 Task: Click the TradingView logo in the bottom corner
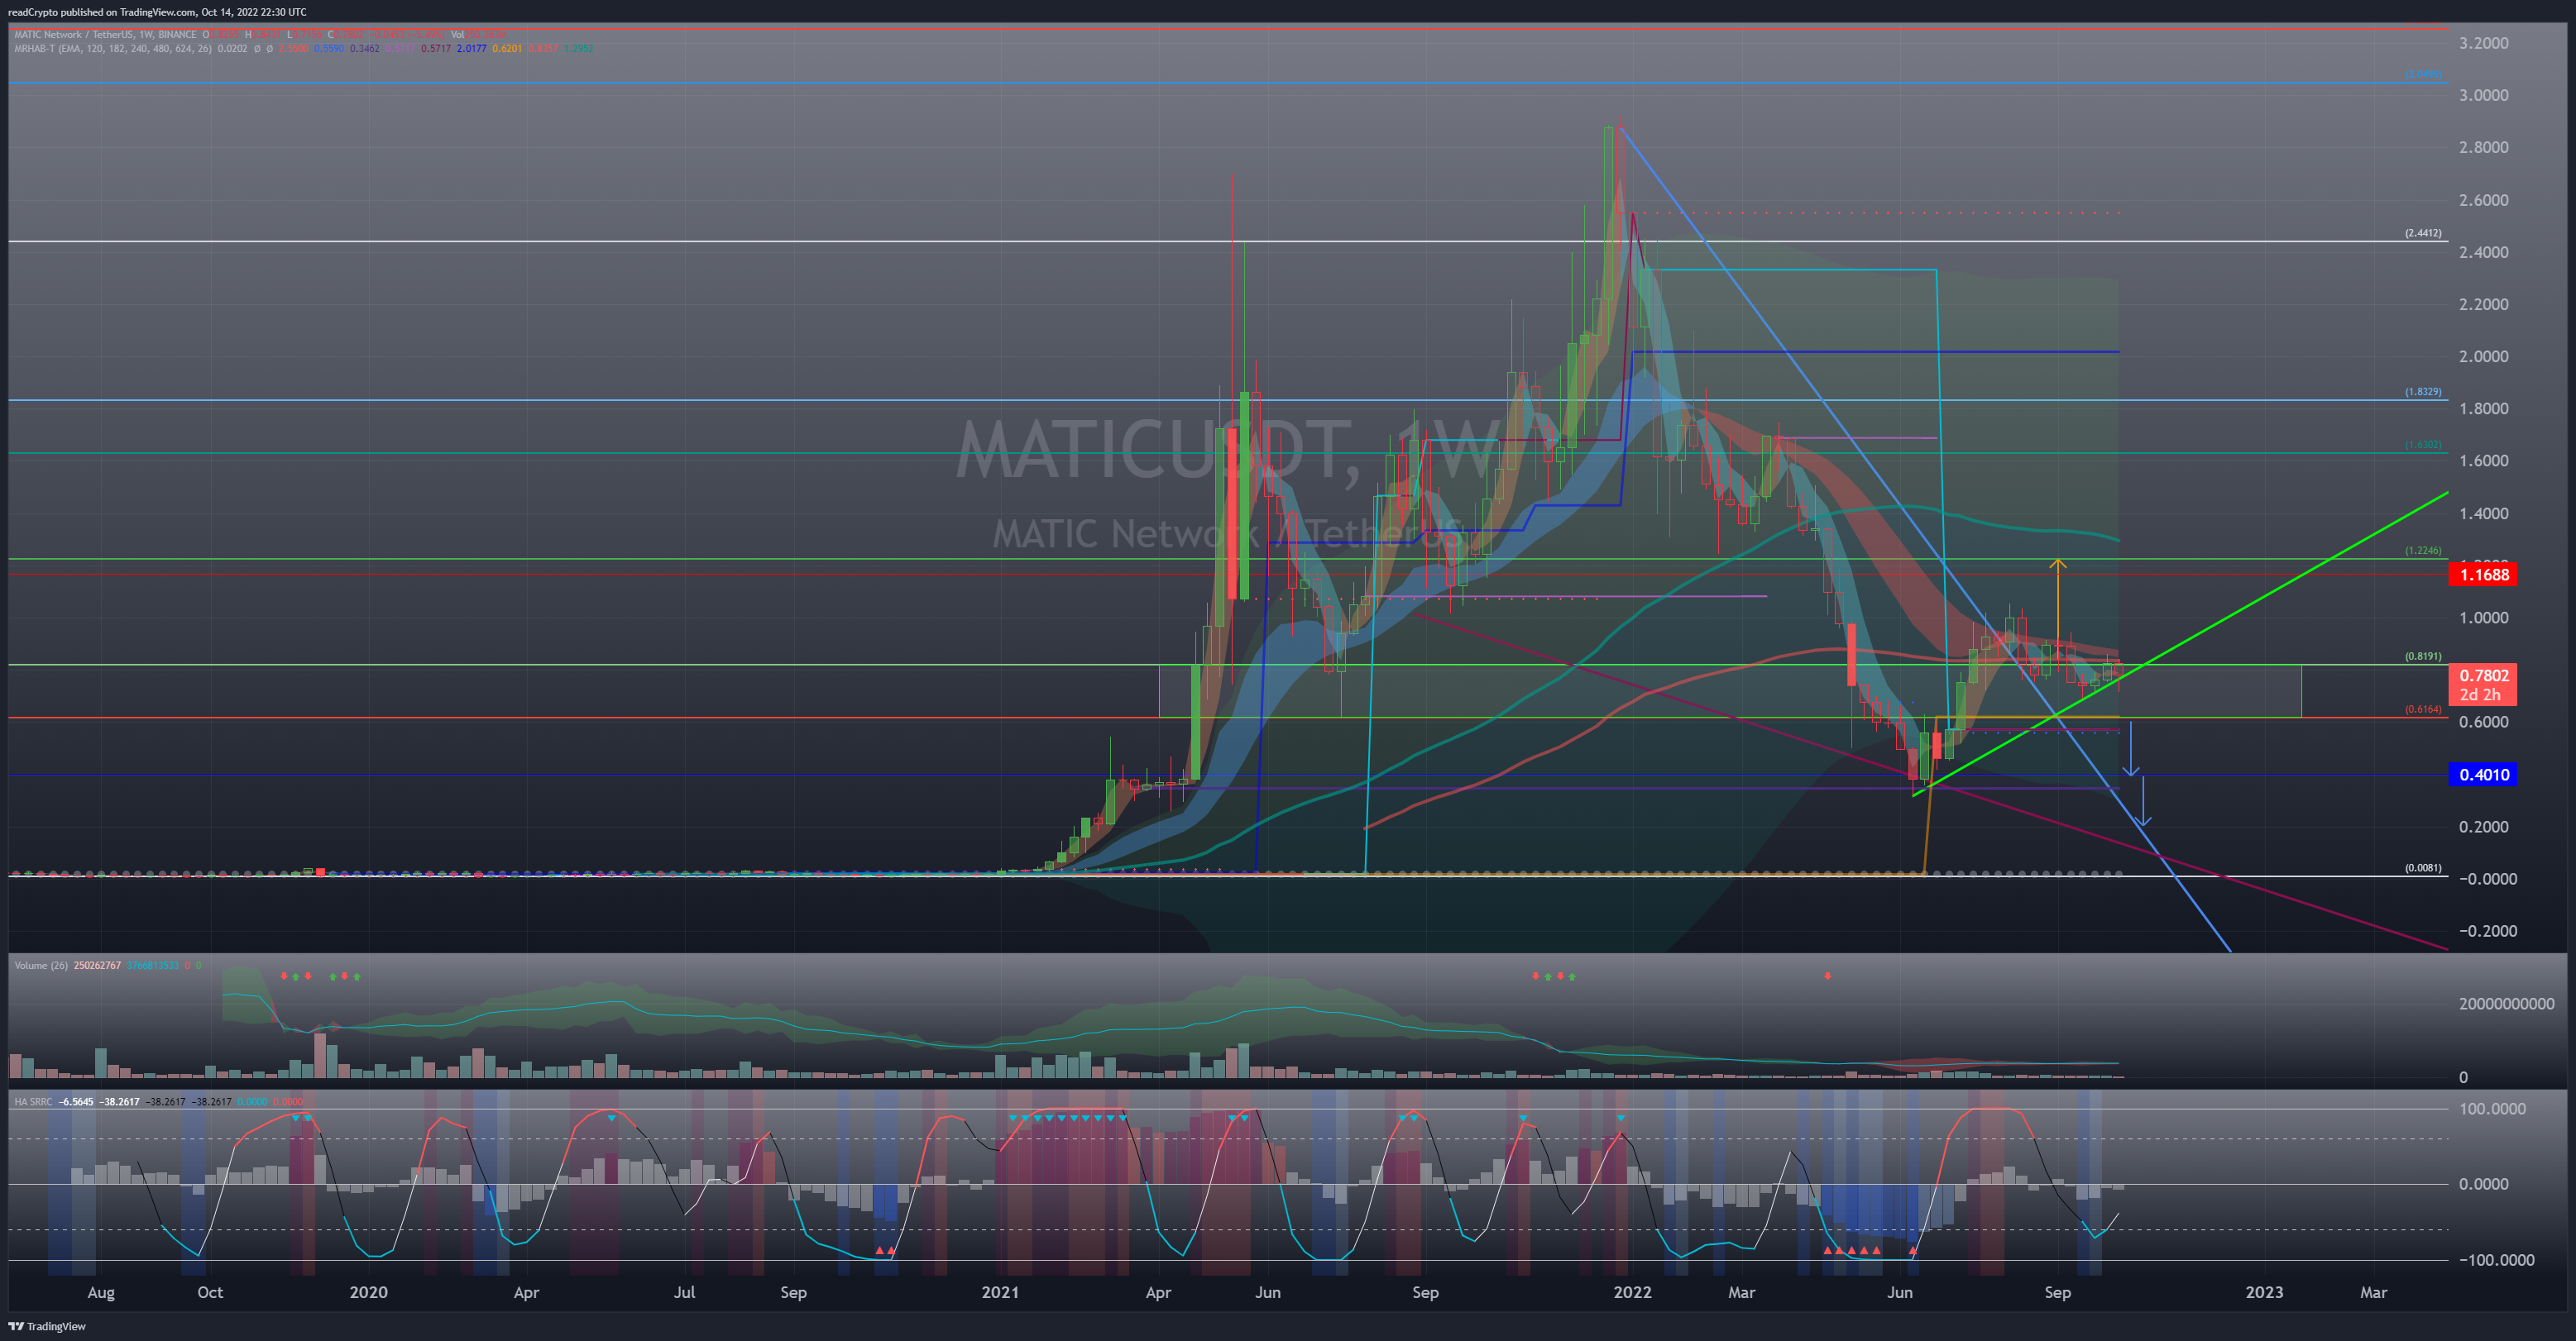[47, 1326]
